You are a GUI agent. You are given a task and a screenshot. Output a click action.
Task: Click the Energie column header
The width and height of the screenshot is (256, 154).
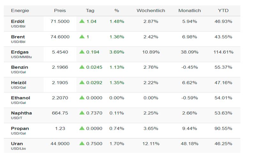click(20, 11)
